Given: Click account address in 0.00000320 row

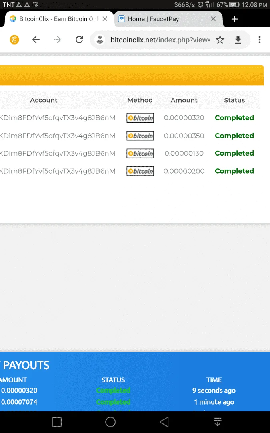Looking at the screenshot, I should (58, 118).
